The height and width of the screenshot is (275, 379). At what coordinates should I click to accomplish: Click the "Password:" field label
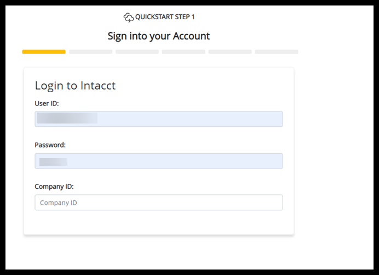click(50, 145)
